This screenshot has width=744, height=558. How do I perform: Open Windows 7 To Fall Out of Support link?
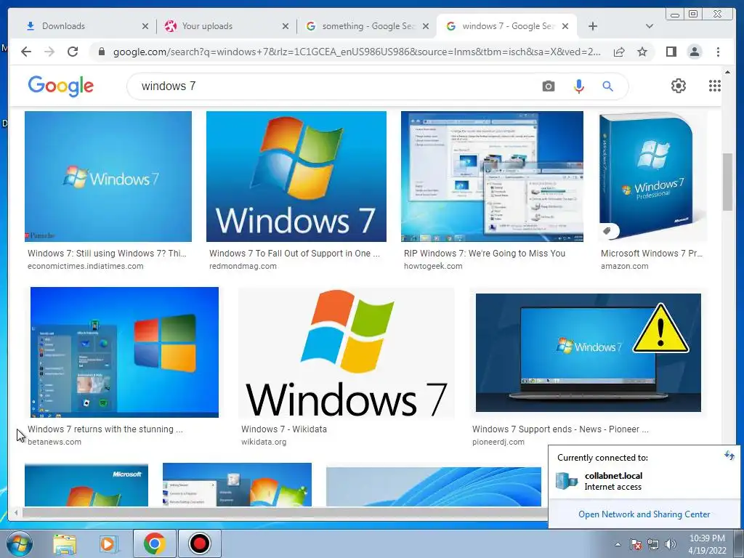point(294,254)
